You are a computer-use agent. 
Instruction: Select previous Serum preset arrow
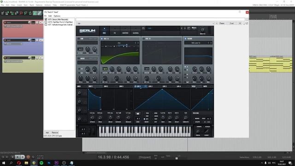click(x=182, y=28)
